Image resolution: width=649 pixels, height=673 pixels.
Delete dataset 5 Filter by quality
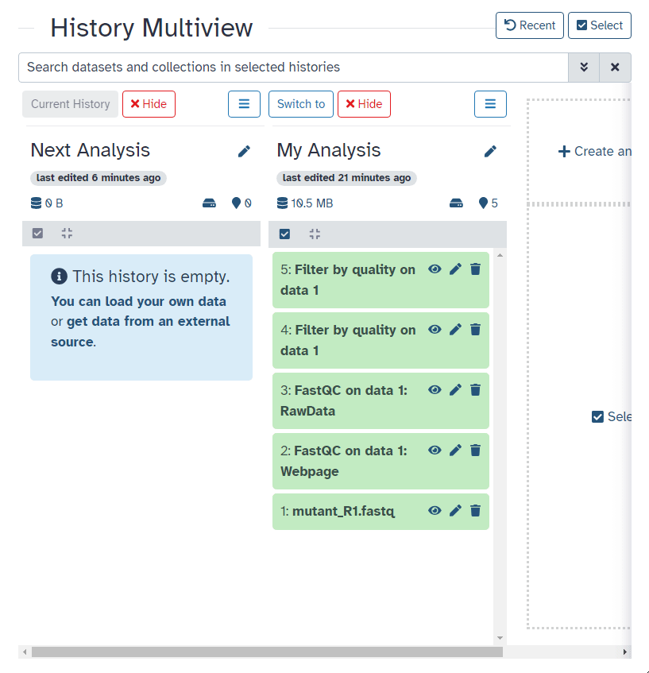pyautogui.click(x=475, y=269)
